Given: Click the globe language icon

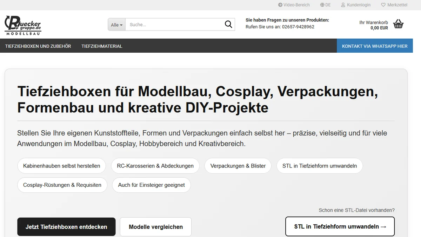Looking at the screenshot, I should (x=322, y=5).
